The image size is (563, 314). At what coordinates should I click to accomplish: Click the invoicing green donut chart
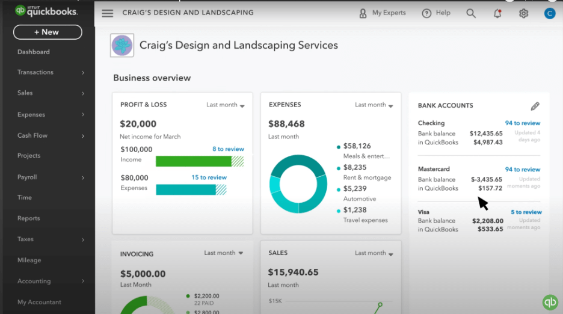[x=147, y=304]
